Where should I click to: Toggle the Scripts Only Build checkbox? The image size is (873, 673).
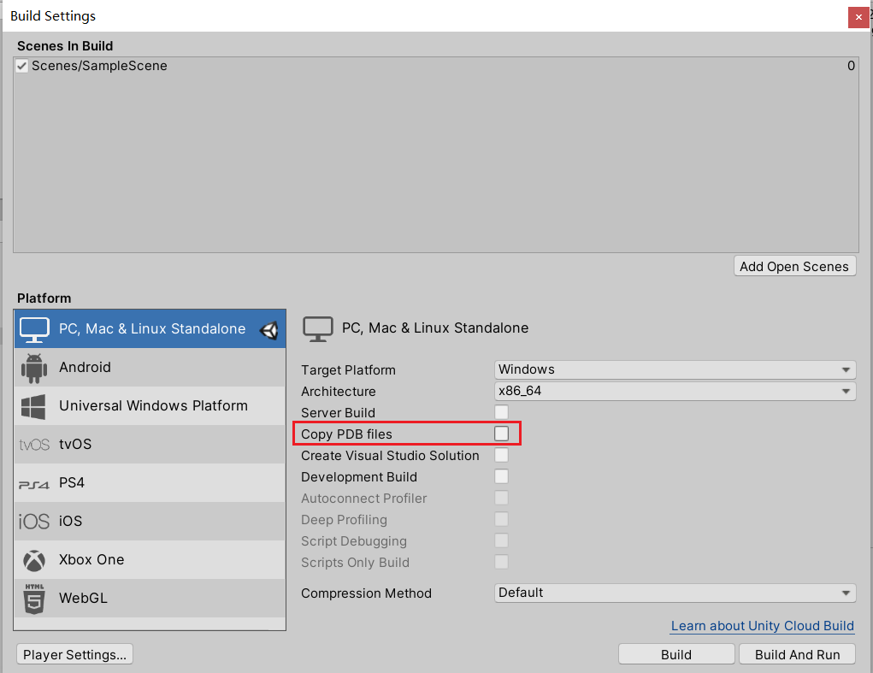(501, 562)
